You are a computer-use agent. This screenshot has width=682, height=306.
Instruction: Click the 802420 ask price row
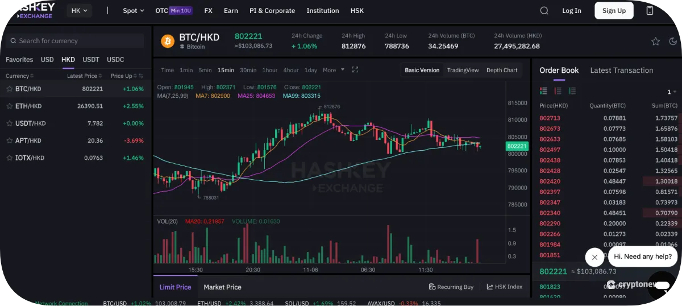[608, 181]
